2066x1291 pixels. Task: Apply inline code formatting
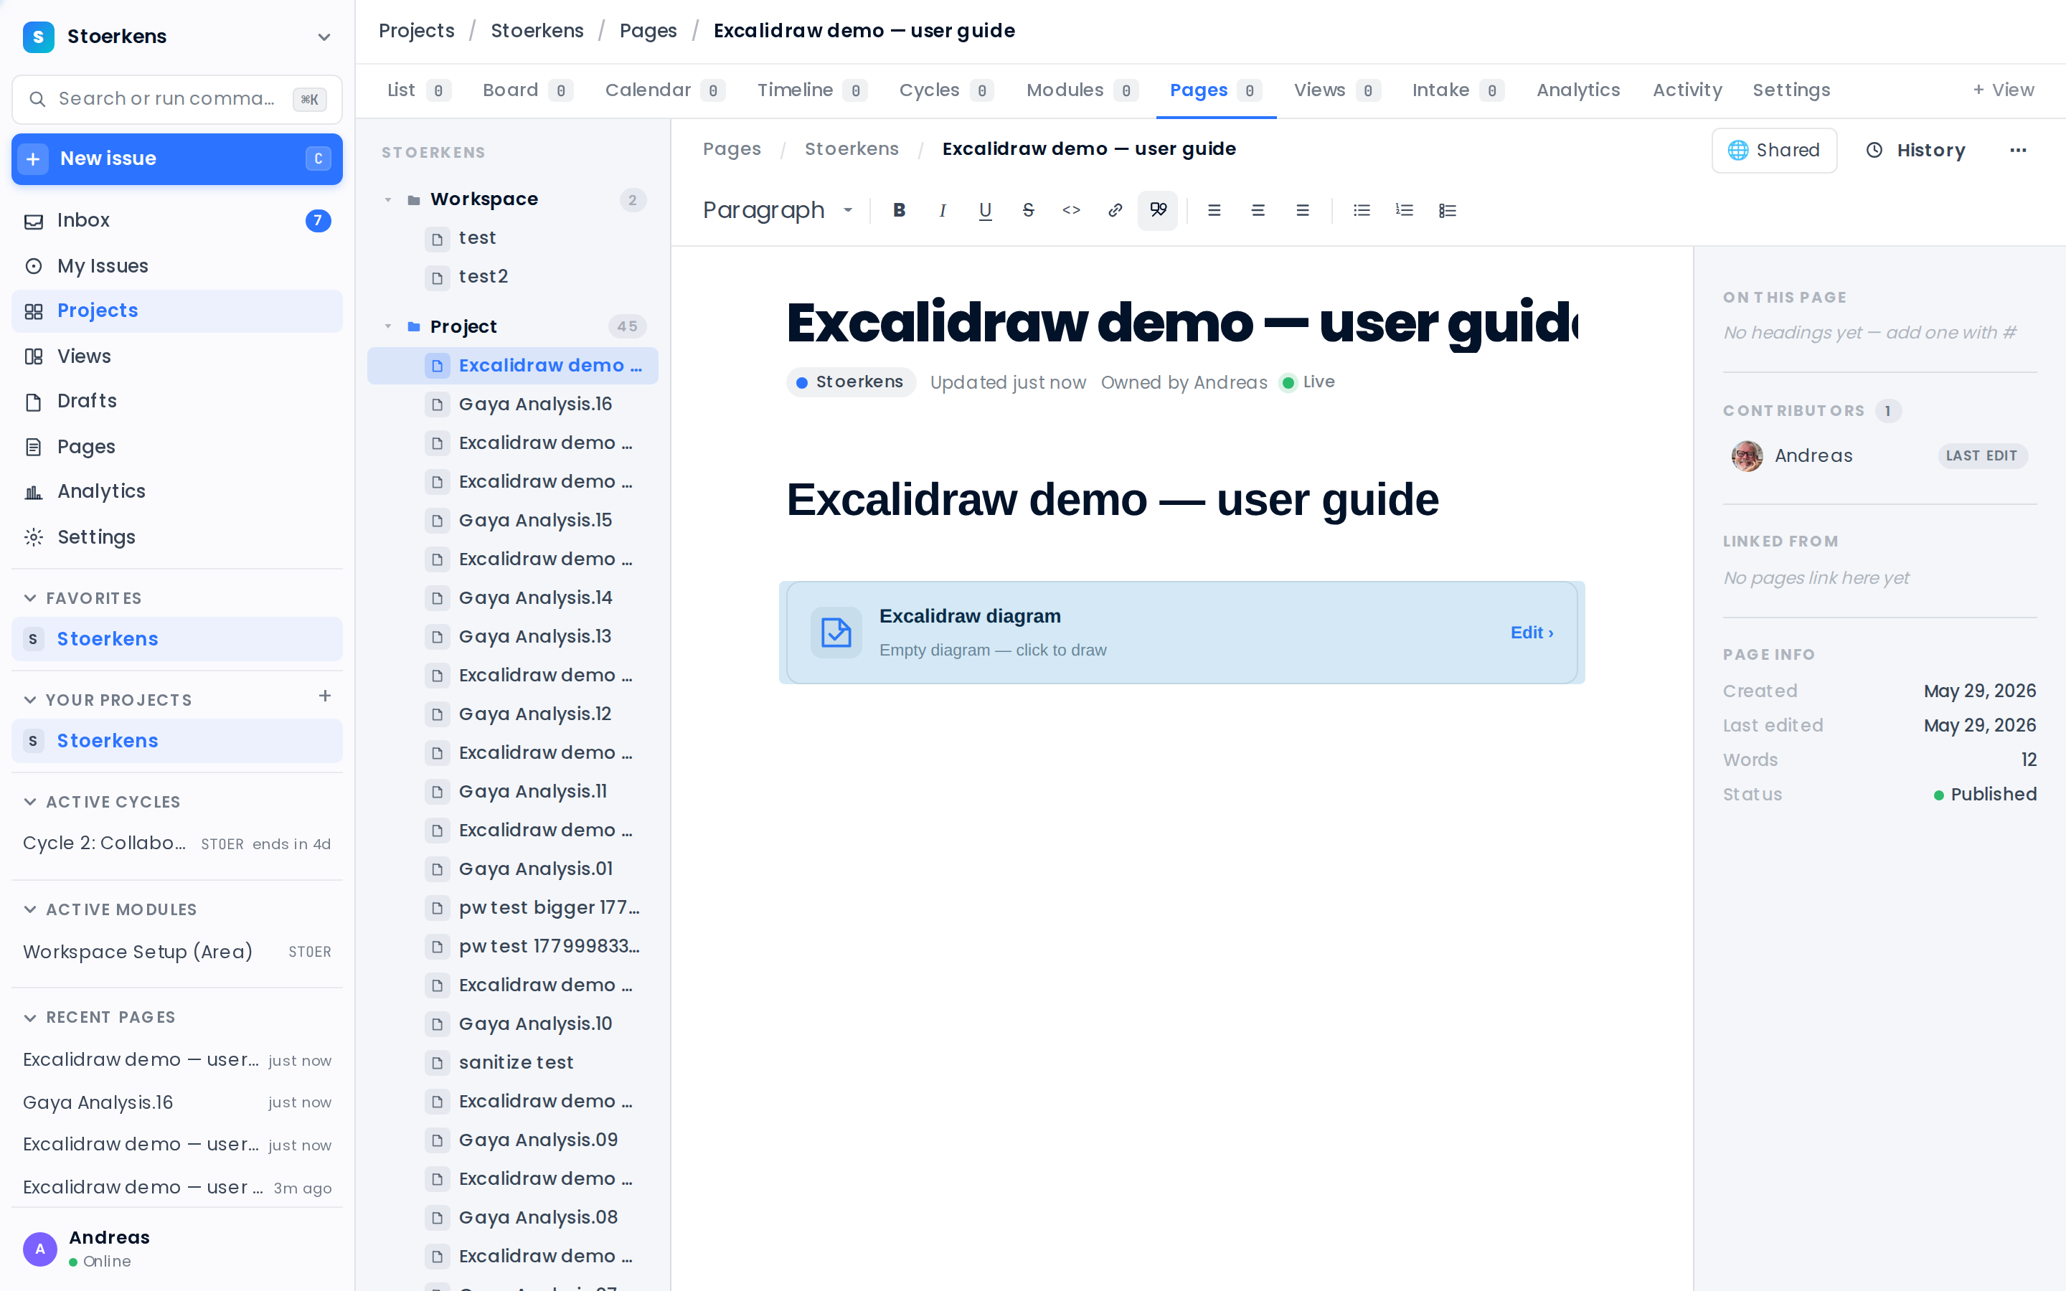1072,210
